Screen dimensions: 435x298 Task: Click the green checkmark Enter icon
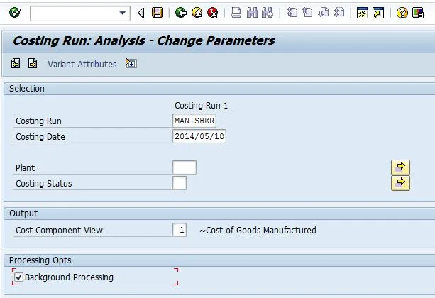click(15, 13)
